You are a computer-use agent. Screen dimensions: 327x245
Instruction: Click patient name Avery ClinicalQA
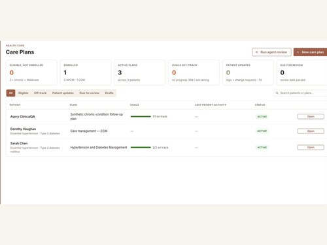click(23, 117)
